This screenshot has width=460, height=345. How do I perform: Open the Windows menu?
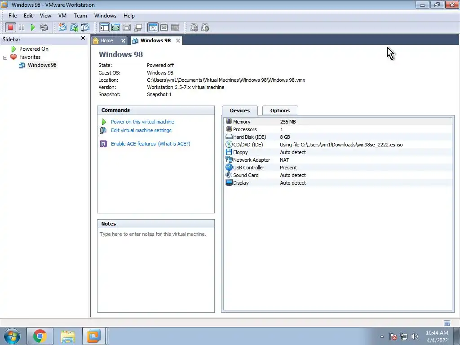(105, 16)
